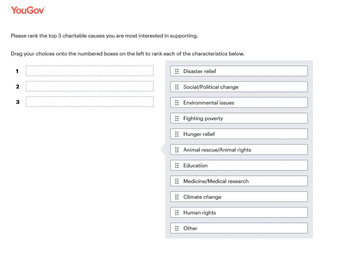Click drag handle icon beside Disaster relief
The width and height of the screenshot is (338, 259).
177,71
